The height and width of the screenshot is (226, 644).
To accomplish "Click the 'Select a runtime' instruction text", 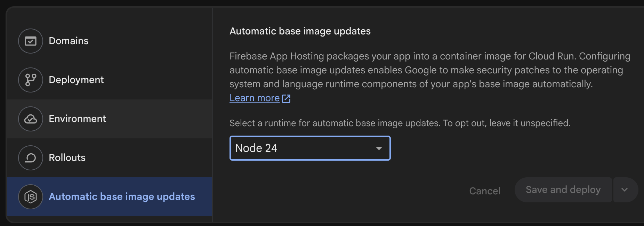I will [400, 123].
